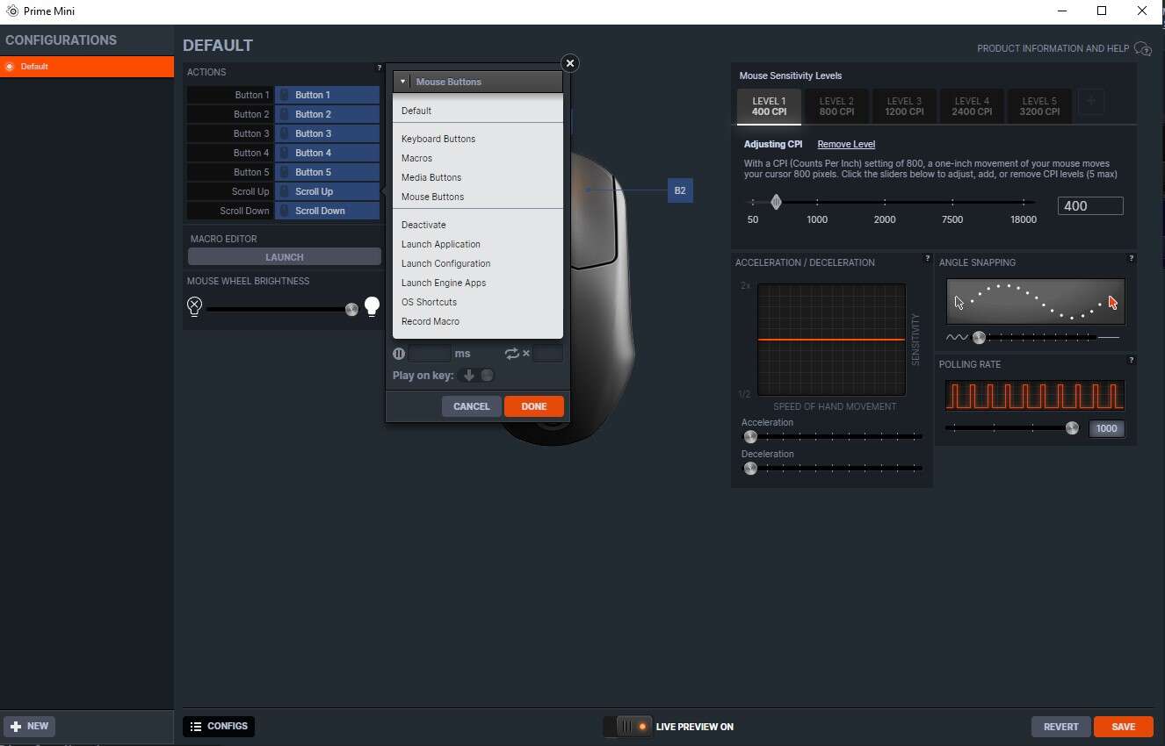
Task: Select Keyboard Buttons from the list
Action: tap(438, 139)
